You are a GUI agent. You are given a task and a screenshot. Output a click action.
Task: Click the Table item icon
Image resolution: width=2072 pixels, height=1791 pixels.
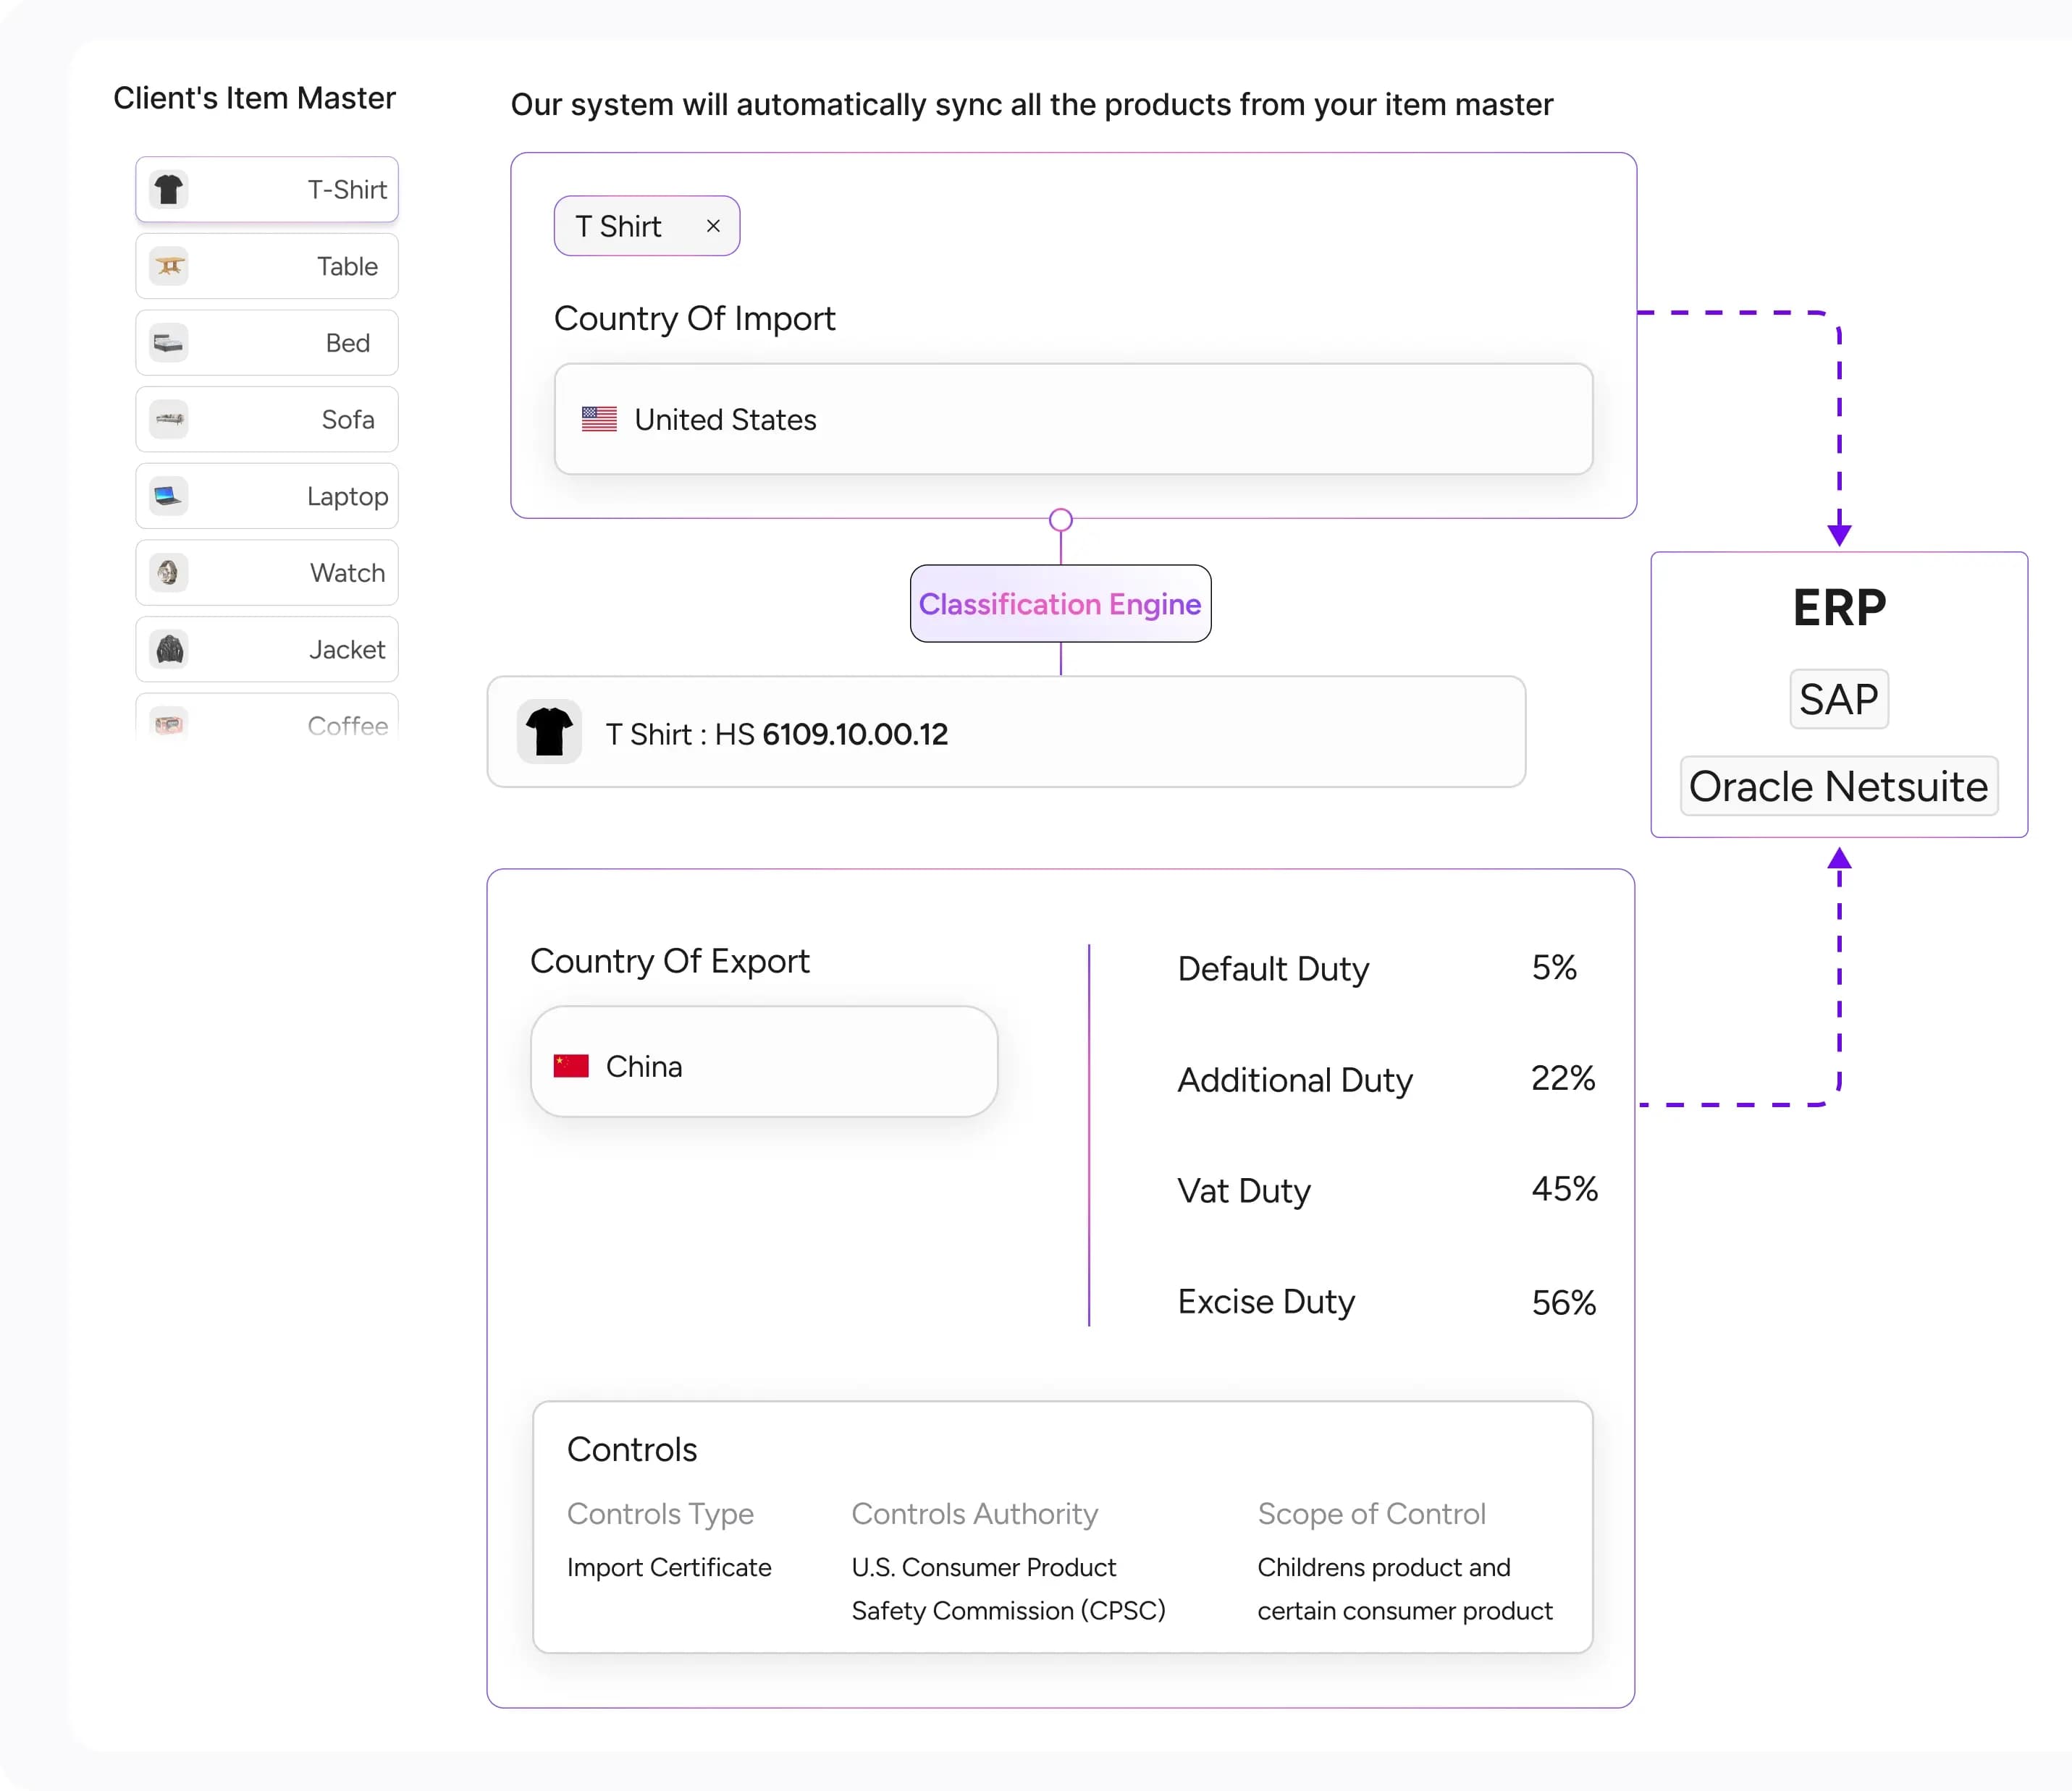pos(169,267)
